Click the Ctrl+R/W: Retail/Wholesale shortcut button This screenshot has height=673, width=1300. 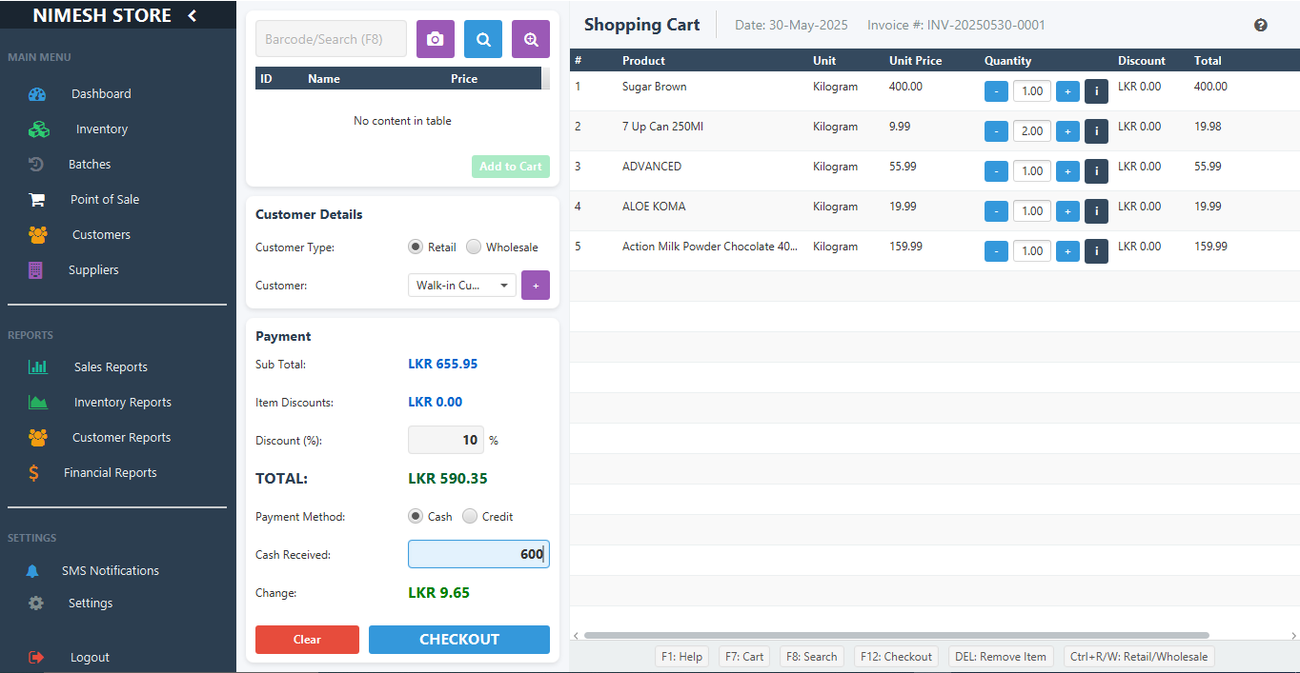point(1139,657)
